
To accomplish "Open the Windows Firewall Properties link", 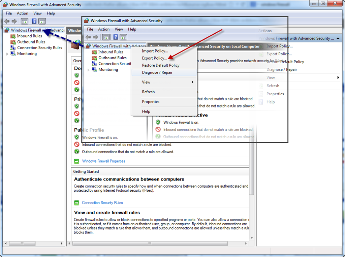I will 103,161.
